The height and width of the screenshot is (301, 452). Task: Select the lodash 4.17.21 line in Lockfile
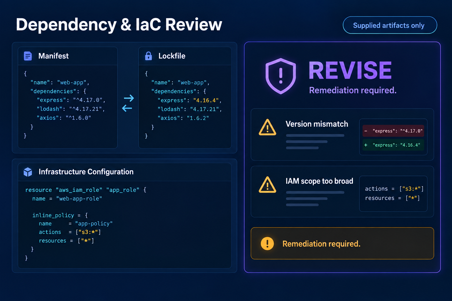(x=190, y=109)
